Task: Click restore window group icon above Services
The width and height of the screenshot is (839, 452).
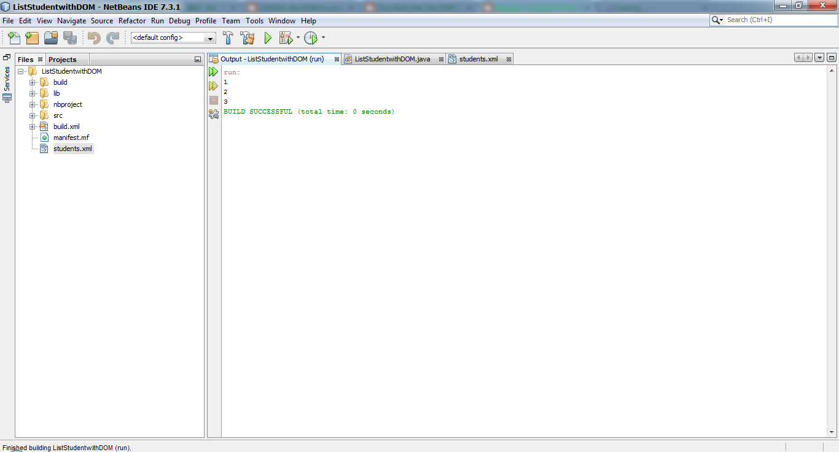Action: 7,57
